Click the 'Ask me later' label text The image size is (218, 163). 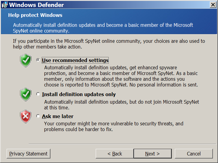(x=58, y=116)
